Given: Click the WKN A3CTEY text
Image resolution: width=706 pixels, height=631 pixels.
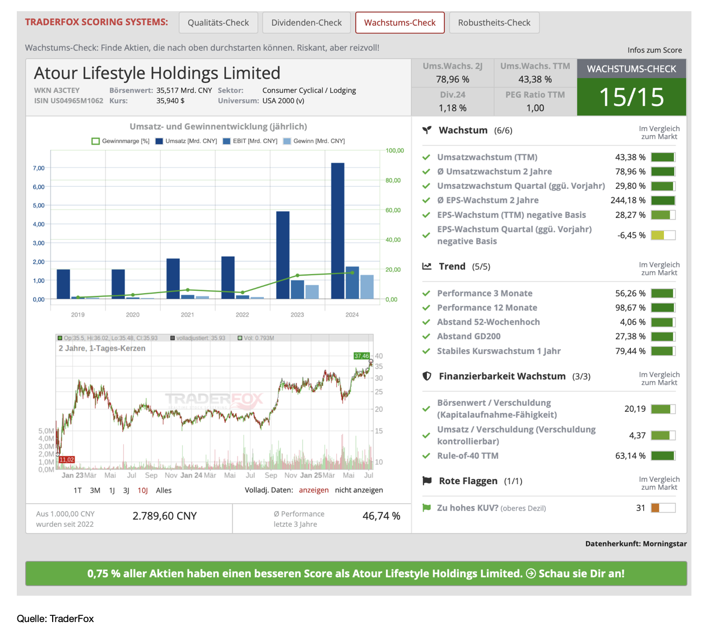Looking at the screenshot, I should [57, 90].
